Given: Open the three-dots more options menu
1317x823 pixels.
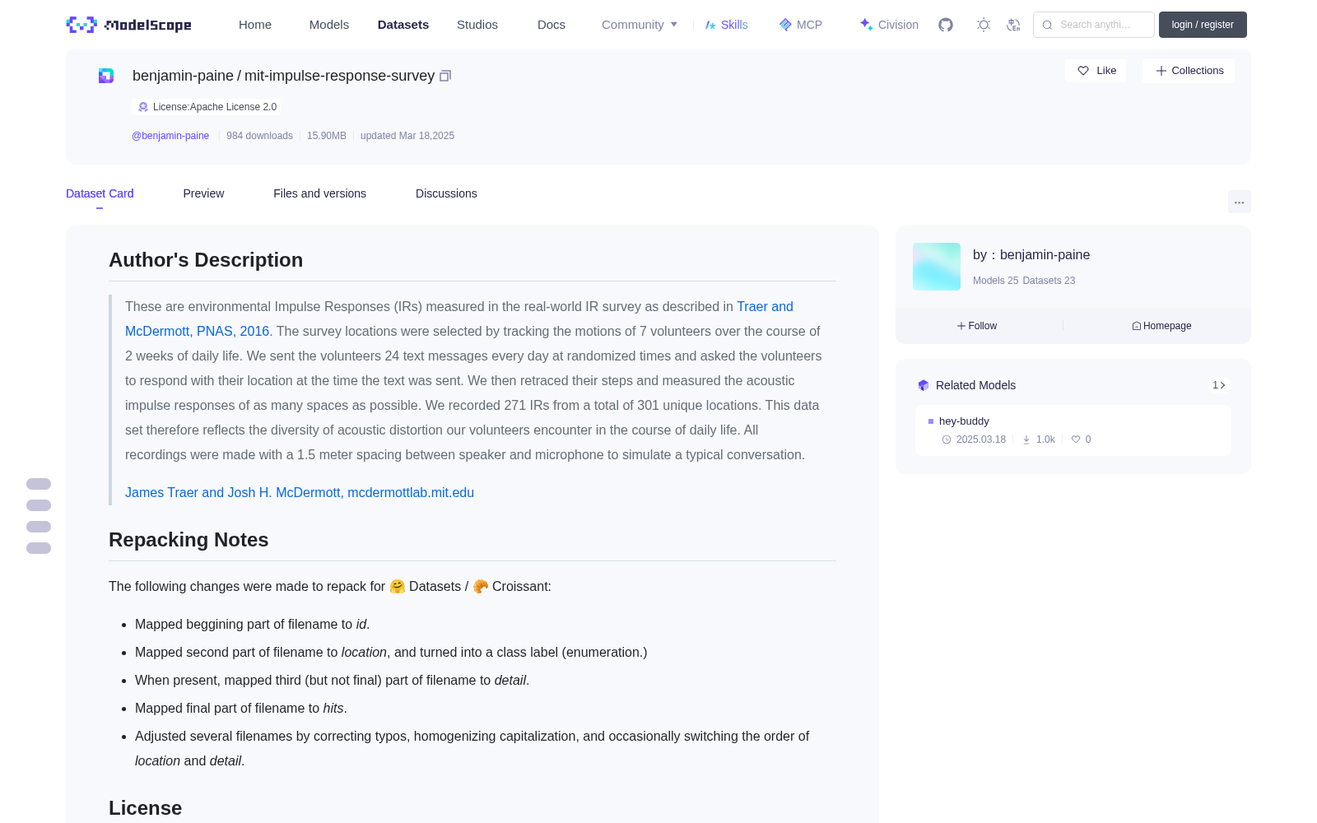Looking at the screenshot, I should click(x=1240, y=202).
